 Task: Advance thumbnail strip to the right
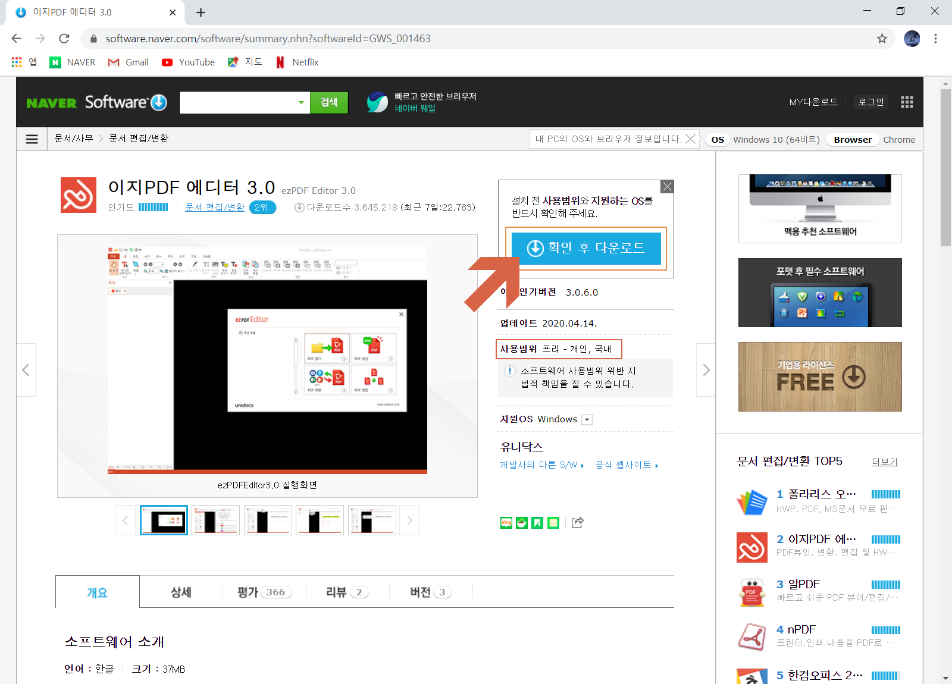coord(410,520)
